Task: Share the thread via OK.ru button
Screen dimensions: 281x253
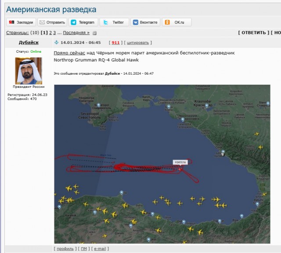Action: click(177, 22)
